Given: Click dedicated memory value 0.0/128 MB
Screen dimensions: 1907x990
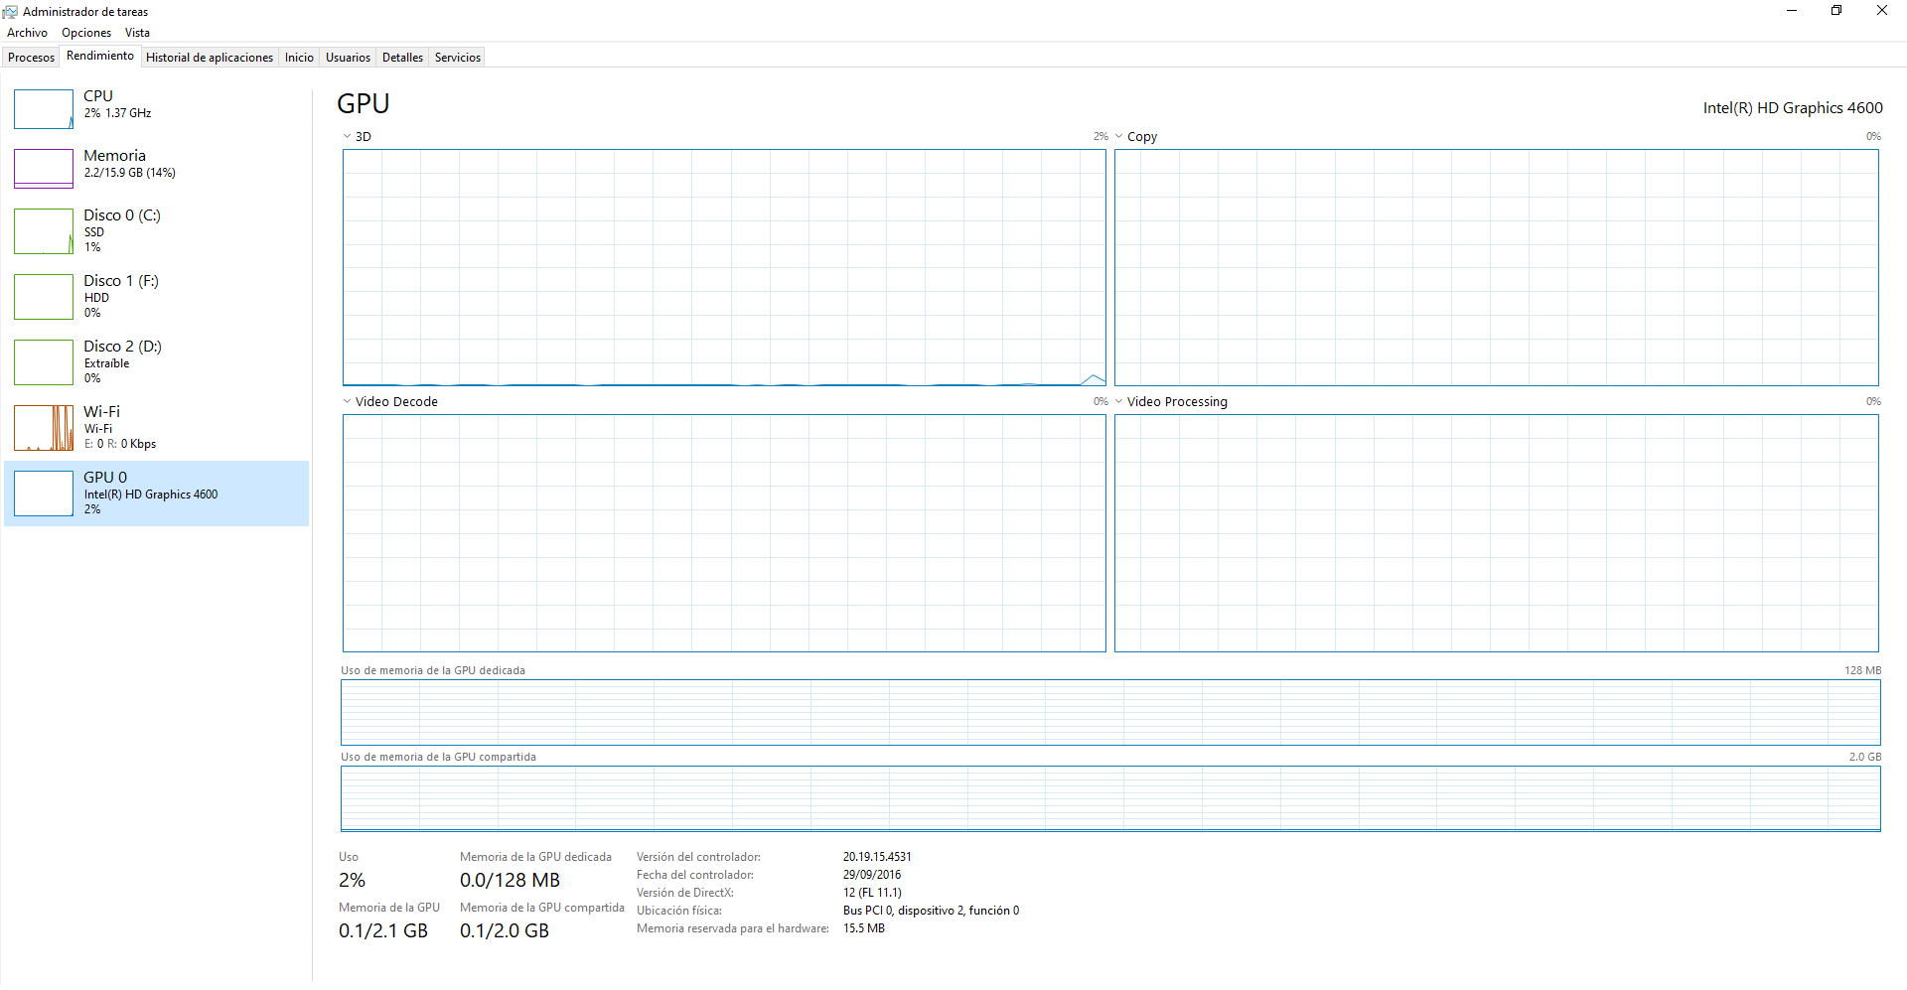Looking at the screenshot, I should point(510,881).
